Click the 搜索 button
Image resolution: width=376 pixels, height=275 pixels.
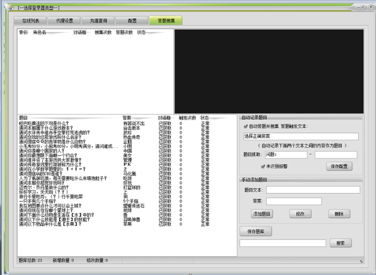[340, 243]
